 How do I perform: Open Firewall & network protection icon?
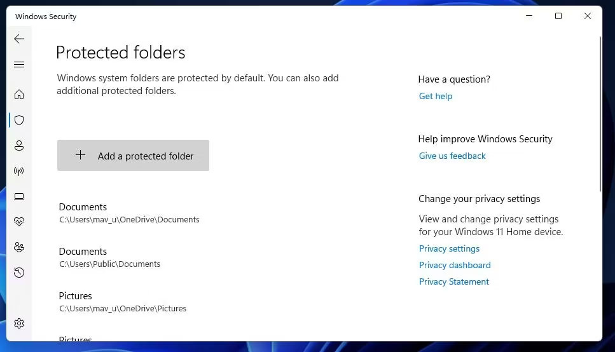[x=19, y=171]
